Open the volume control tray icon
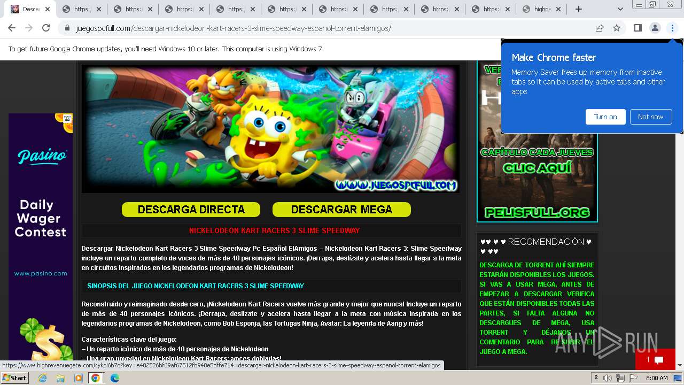The height and width of the screenshot is (385, 684). pyautogui.click(x=608, y=378)
